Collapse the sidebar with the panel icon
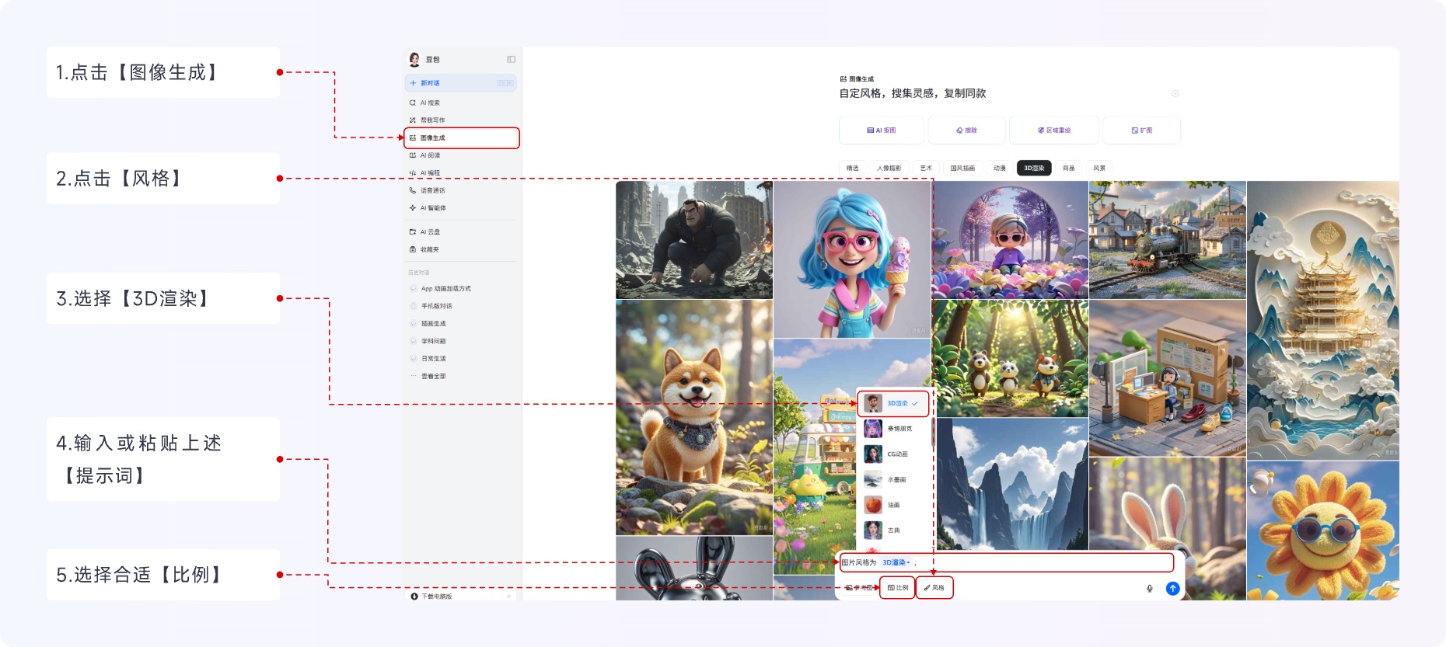 pos(511,59)
